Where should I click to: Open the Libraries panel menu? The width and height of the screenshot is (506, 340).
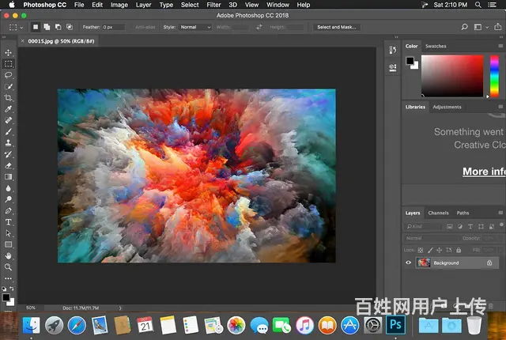click(500, 107)
